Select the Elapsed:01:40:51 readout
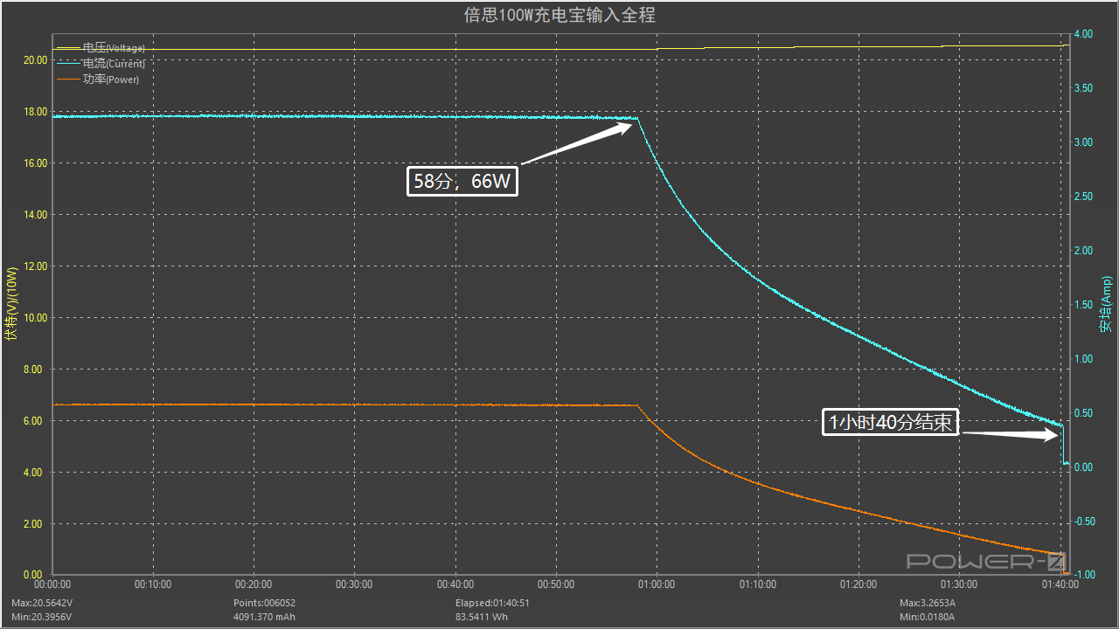Image resolution: width=1119 pixels, height=629 pixels. tap(492, 603)
